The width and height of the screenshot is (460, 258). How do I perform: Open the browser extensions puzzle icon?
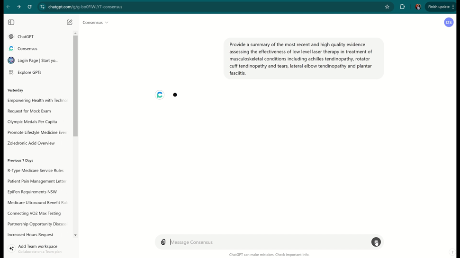pyautogui.click(x=402, y=7)
